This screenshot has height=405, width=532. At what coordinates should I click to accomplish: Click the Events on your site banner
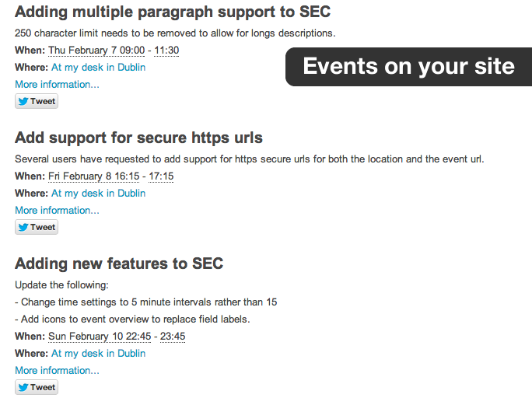tap(408, 67)
